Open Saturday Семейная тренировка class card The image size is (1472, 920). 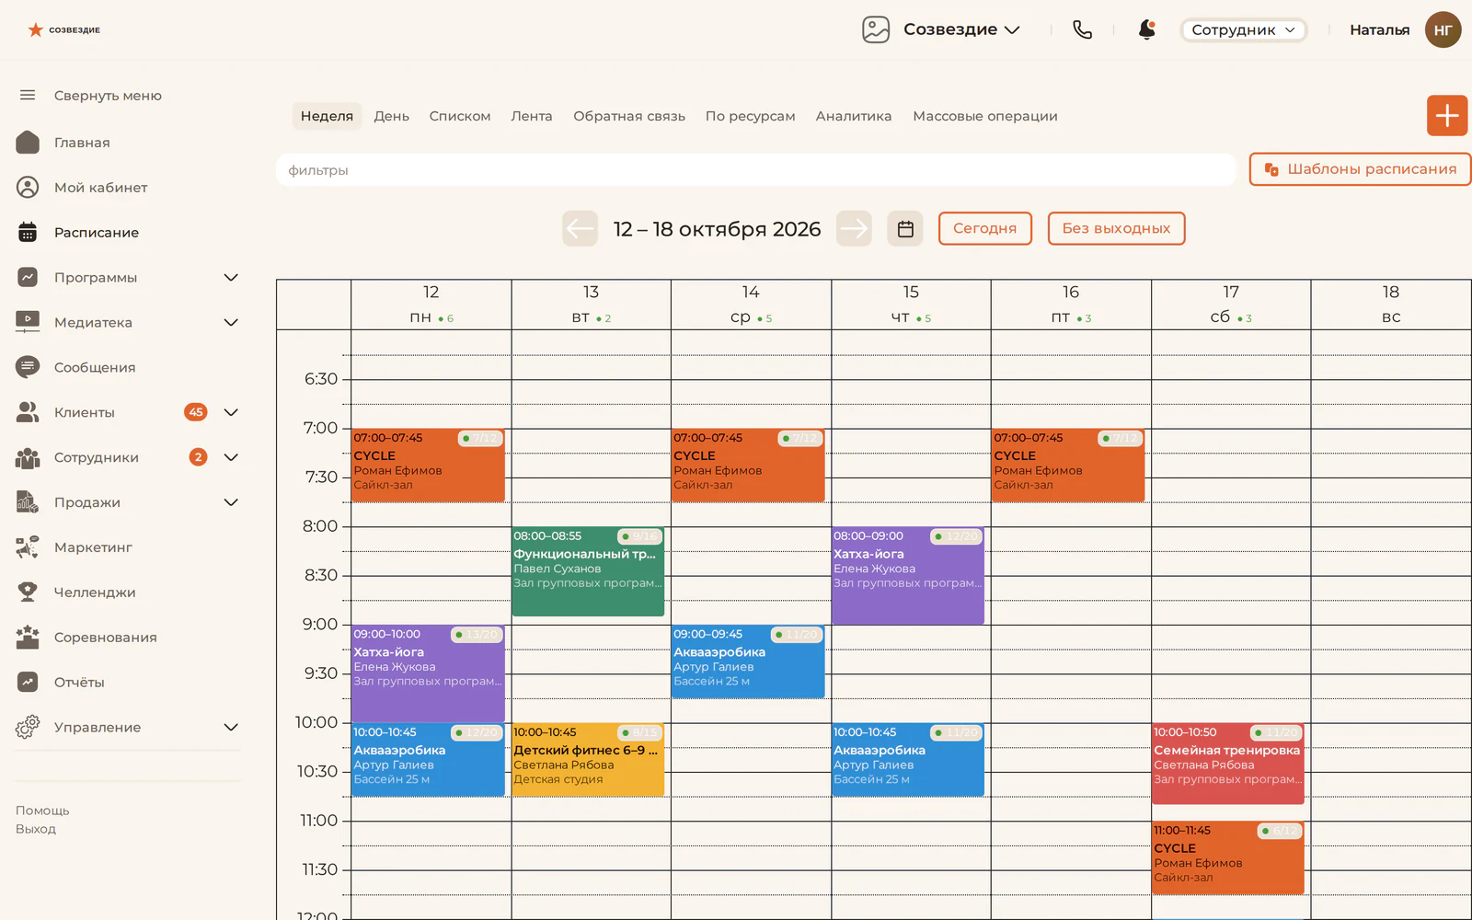tap(1228, 764)
